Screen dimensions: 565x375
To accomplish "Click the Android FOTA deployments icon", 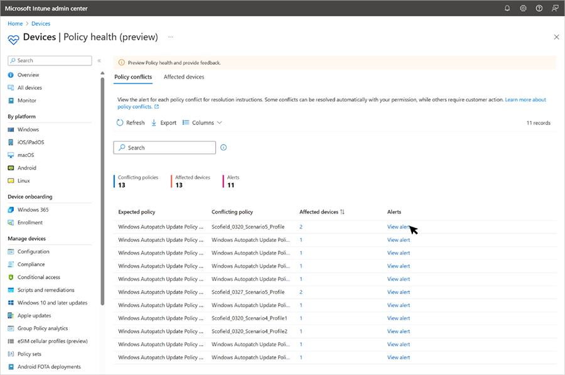I will click(x=11, y=367).
